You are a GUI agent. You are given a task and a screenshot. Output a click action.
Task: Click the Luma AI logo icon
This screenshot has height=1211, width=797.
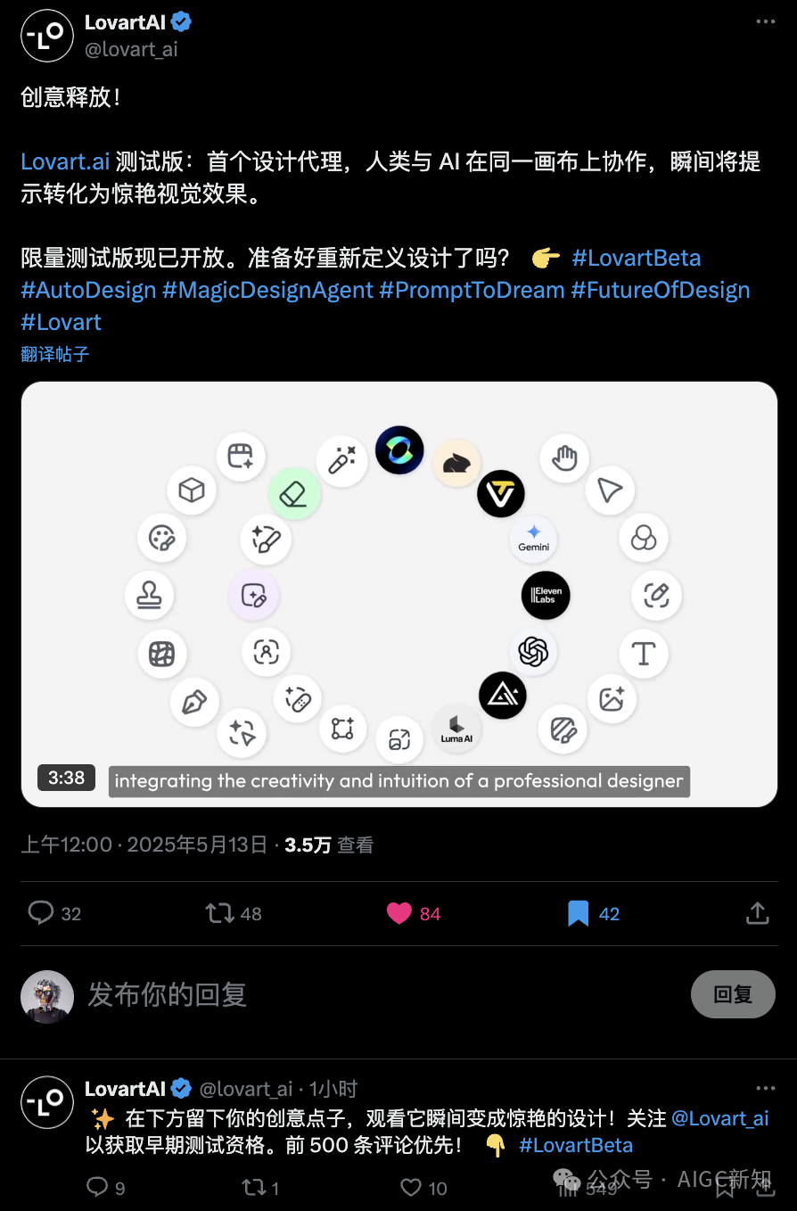[x=456, y=728]
